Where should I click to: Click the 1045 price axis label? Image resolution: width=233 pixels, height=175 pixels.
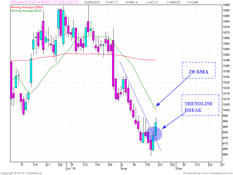(x=226, y=60)
